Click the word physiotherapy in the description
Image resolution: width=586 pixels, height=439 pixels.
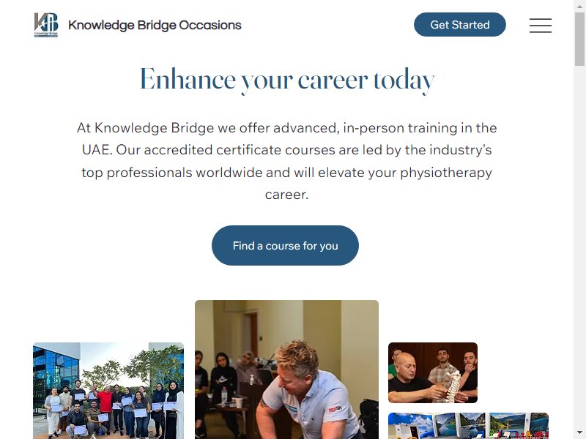coord(446,173)
